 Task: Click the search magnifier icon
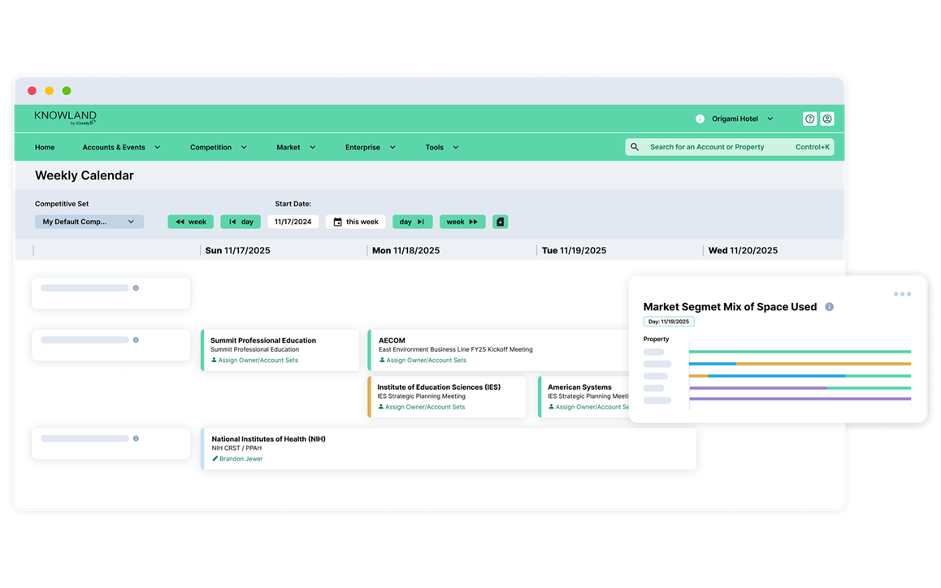[635, 147]
